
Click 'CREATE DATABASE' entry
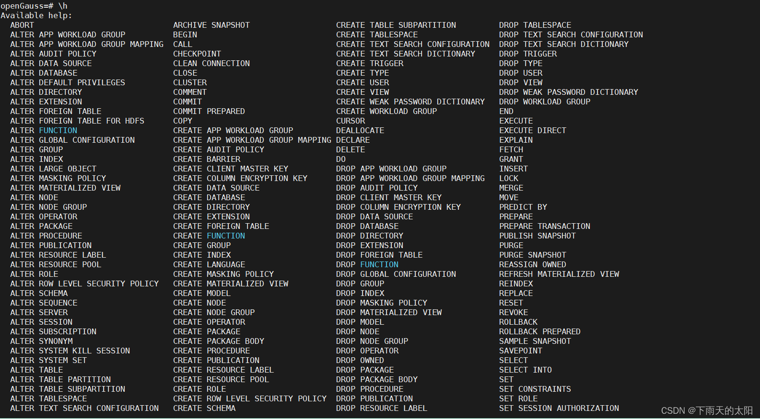[209, 197]
